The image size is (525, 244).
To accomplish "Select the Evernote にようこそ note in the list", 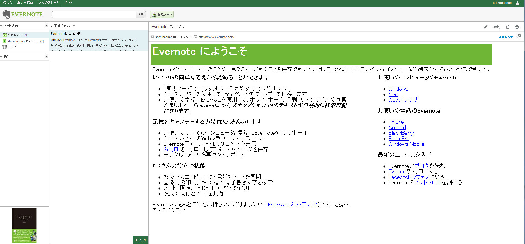I will (x=99, y=40).
